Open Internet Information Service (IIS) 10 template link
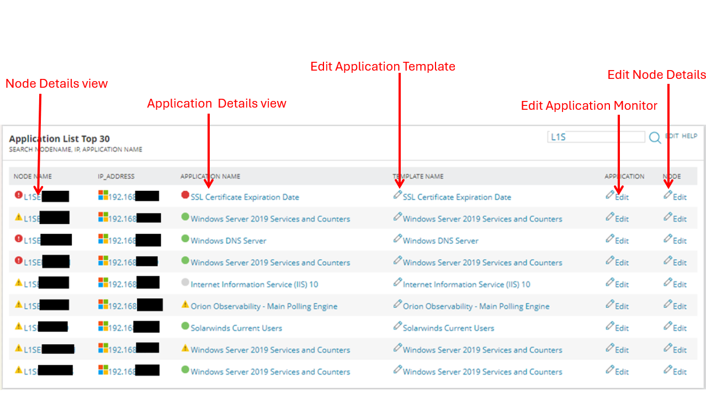The image size is (706, 395). (x=466, y=284)
